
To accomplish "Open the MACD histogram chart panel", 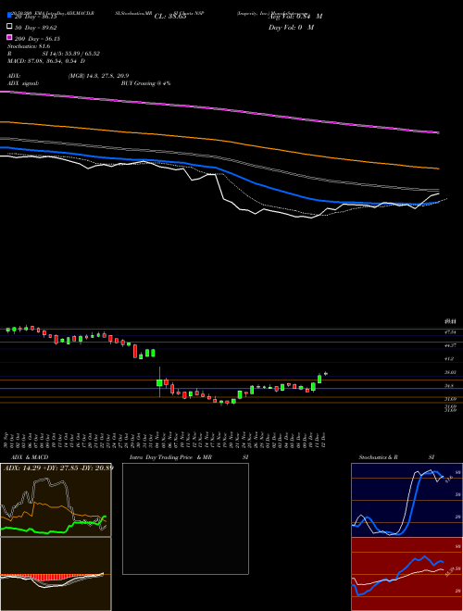I will tap(56, 574).
